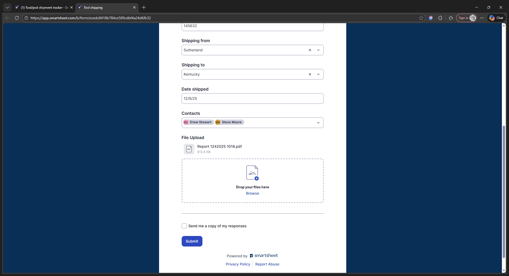Click the page vertical scrollbar thumb
This screenshot has height=276, width=509.
[x=504, y=192]
